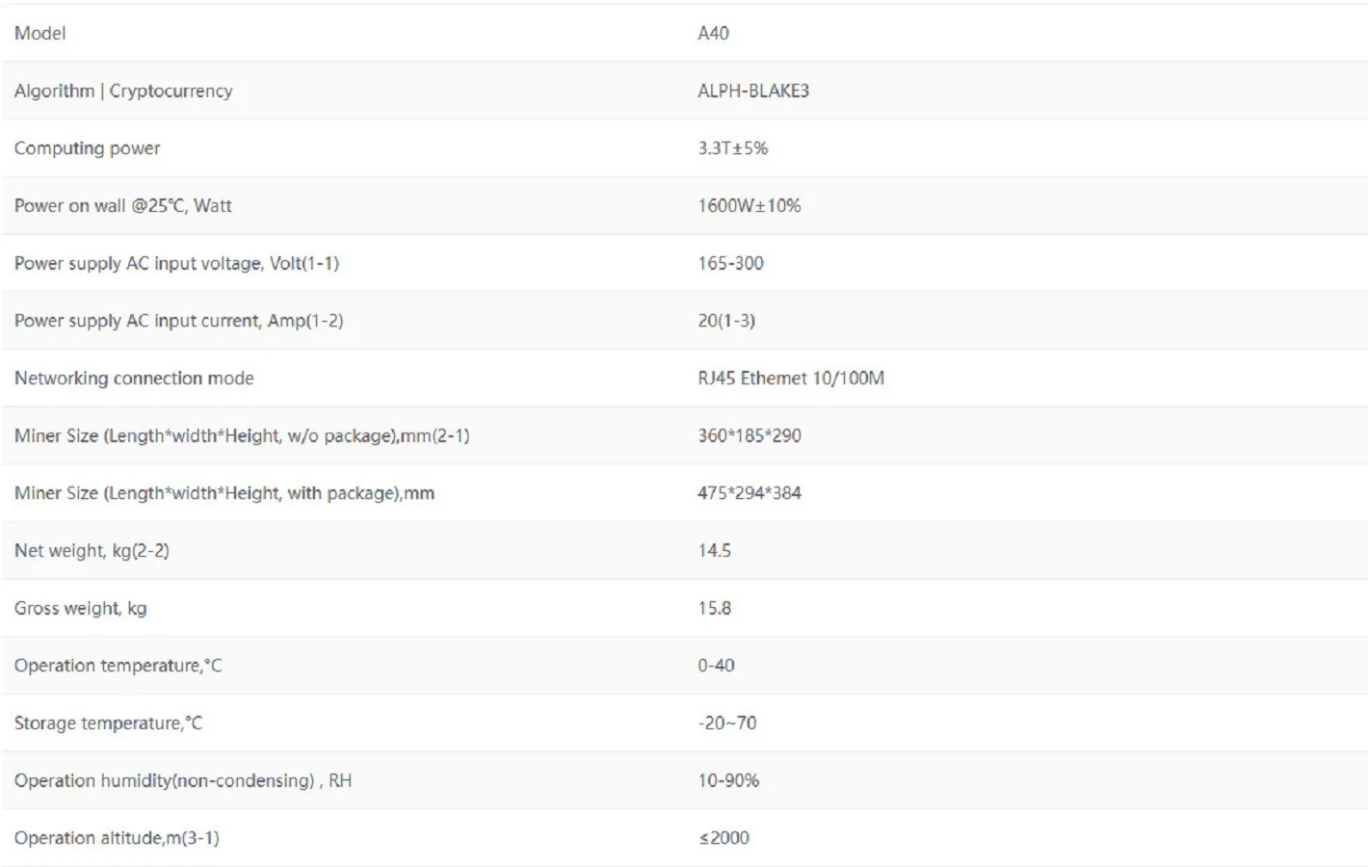This screenshot has width=1368, height=867.
Task: Select the A40 model value
Action: 714,33
